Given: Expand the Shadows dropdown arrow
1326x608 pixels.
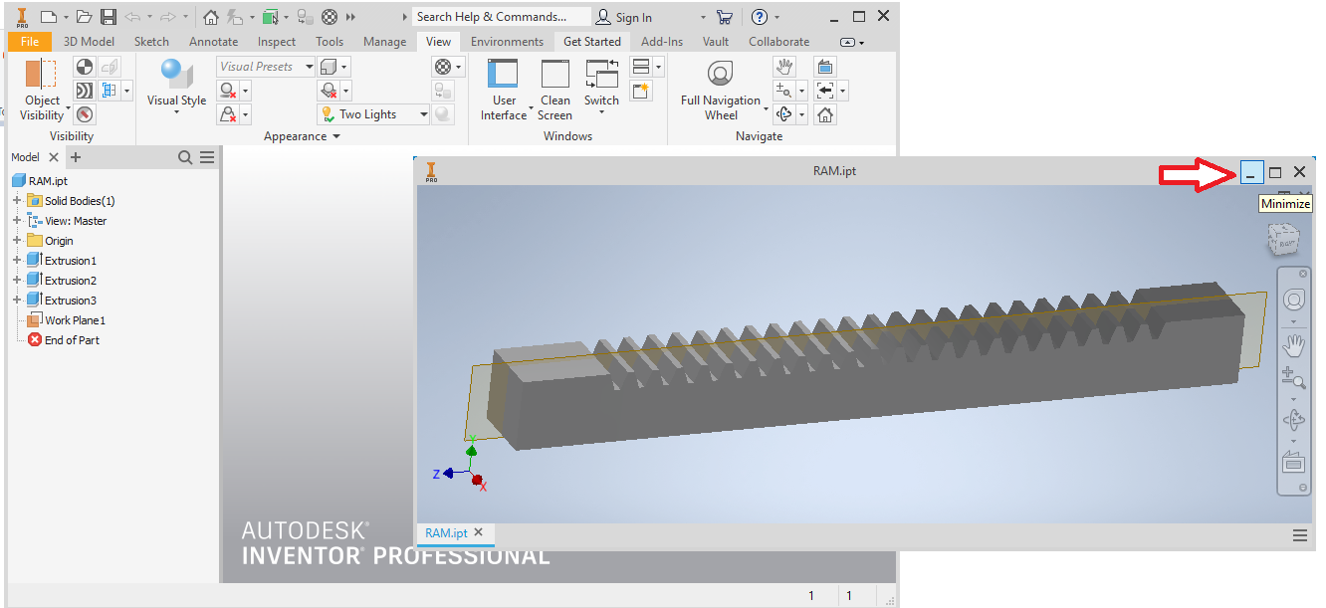Looking at the screenshot, I should tap(246, 91).
